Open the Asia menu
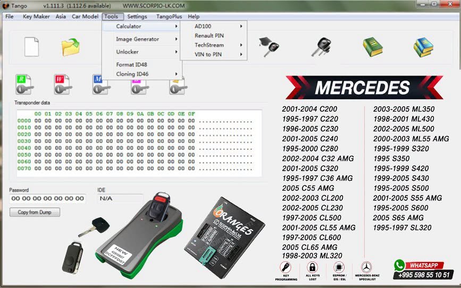Screen dimensions: 461x288 (61, 16)
